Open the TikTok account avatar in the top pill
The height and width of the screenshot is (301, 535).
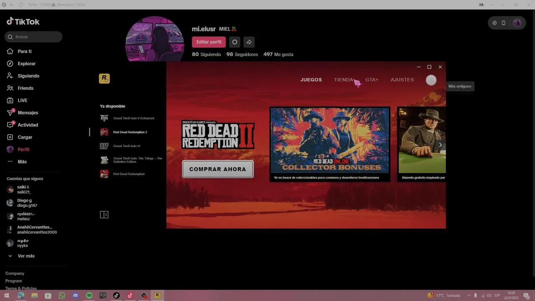pos(517,23)
